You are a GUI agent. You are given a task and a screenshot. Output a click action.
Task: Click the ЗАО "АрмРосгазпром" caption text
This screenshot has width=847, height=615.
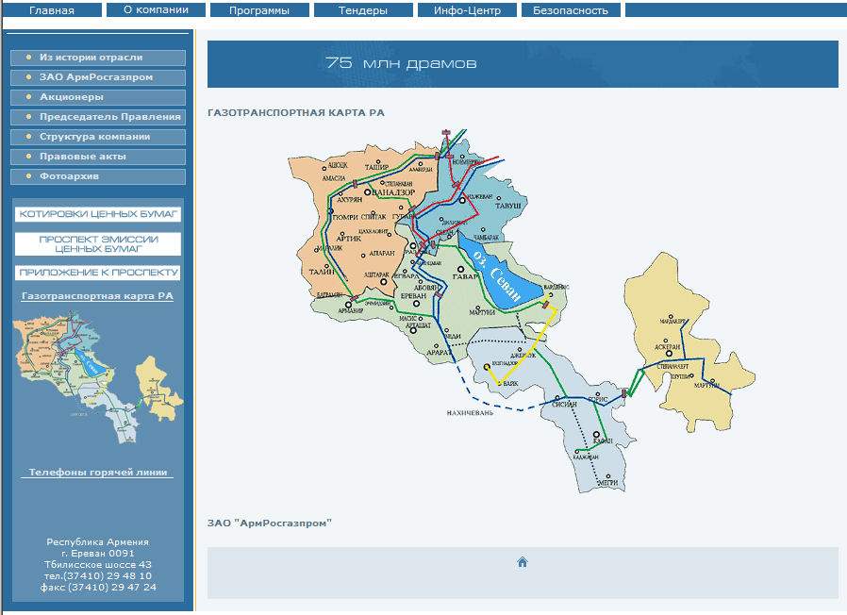[270, 524]
